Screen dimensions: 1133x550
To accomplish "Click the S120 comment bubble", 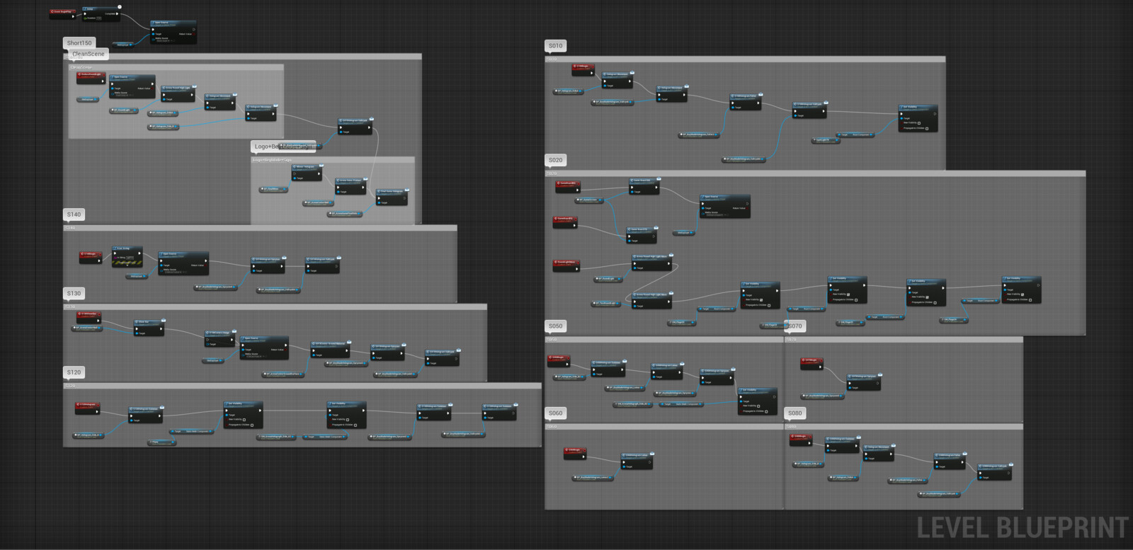I will point(74,372).
